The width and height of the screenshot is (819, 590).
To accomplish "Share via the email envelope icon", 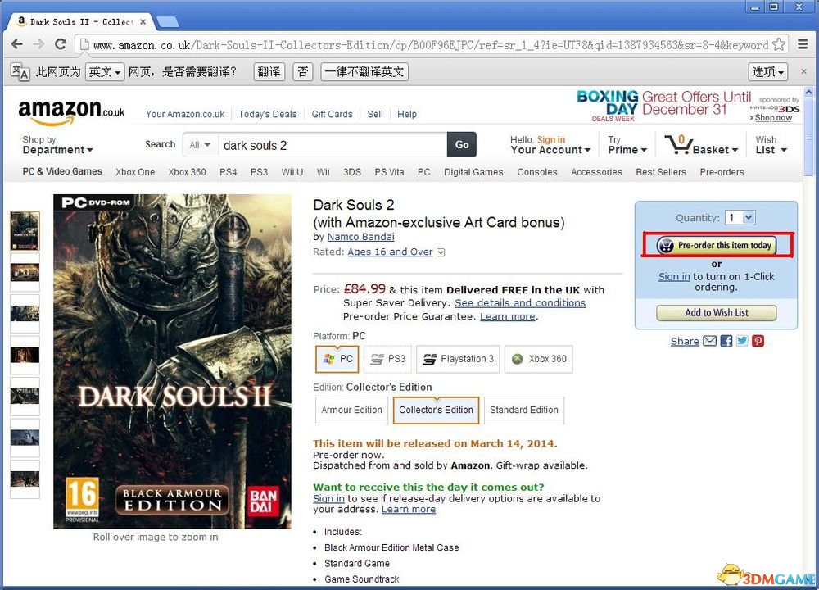I will [x=709, y=341].
